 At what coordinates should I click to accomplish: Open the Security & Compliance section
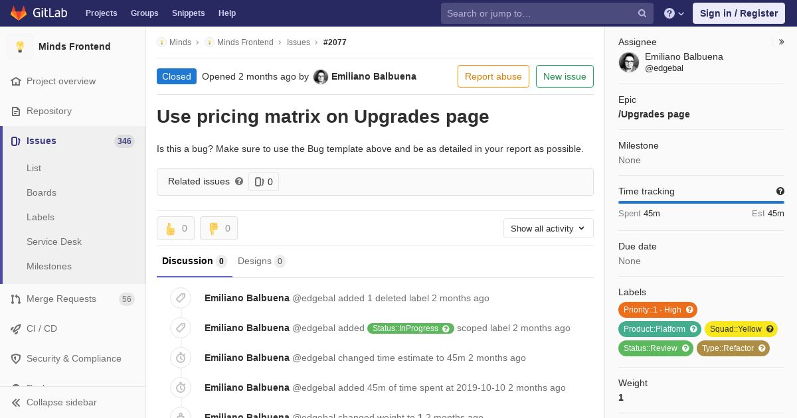point(73,358)
